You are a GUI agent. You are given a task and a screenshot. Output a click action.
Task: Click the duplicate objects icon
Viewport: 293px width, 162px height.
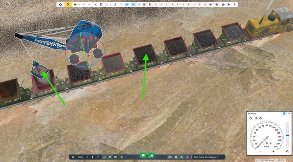121,4
